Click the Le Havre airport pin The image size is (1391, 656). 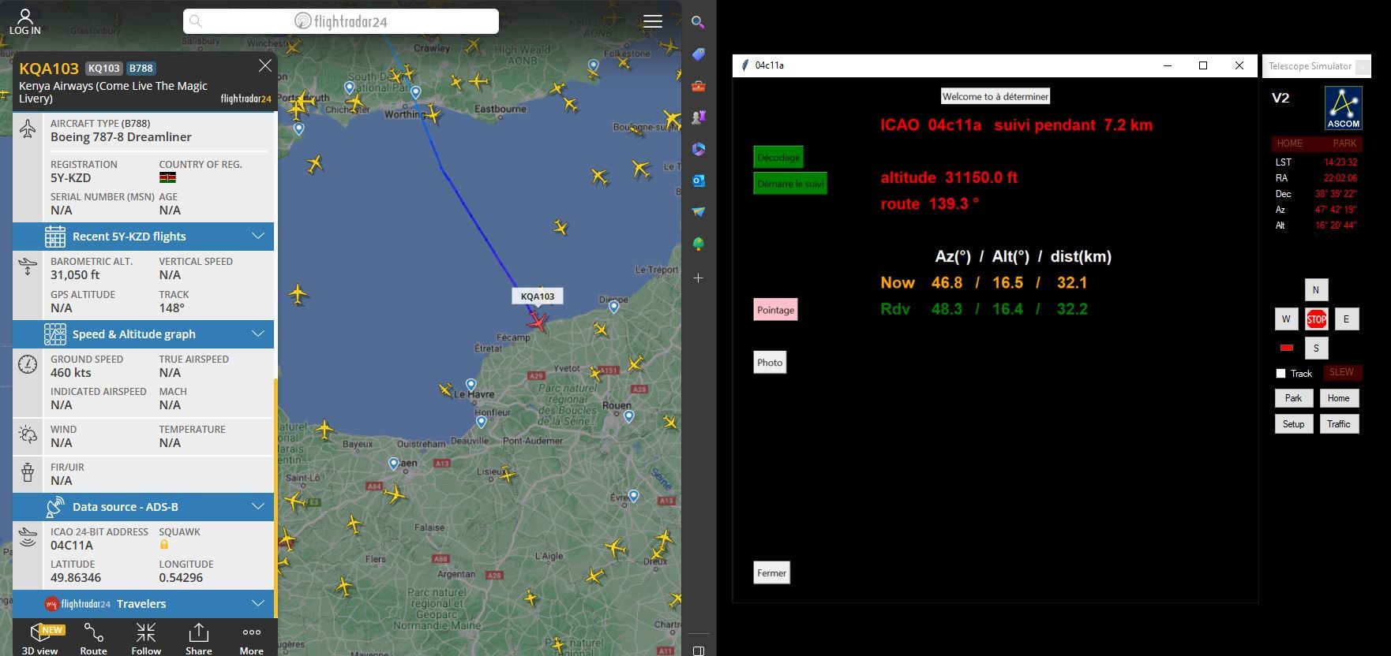[x=471, y=385]
